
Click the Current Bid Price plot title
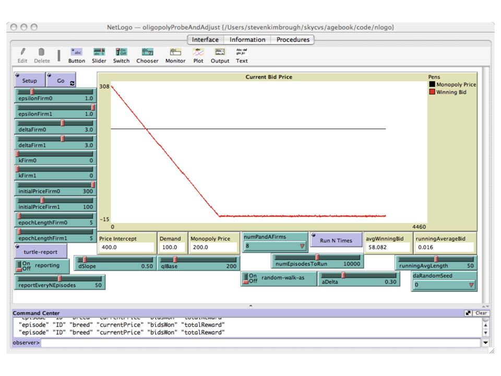tap(269, 77)
